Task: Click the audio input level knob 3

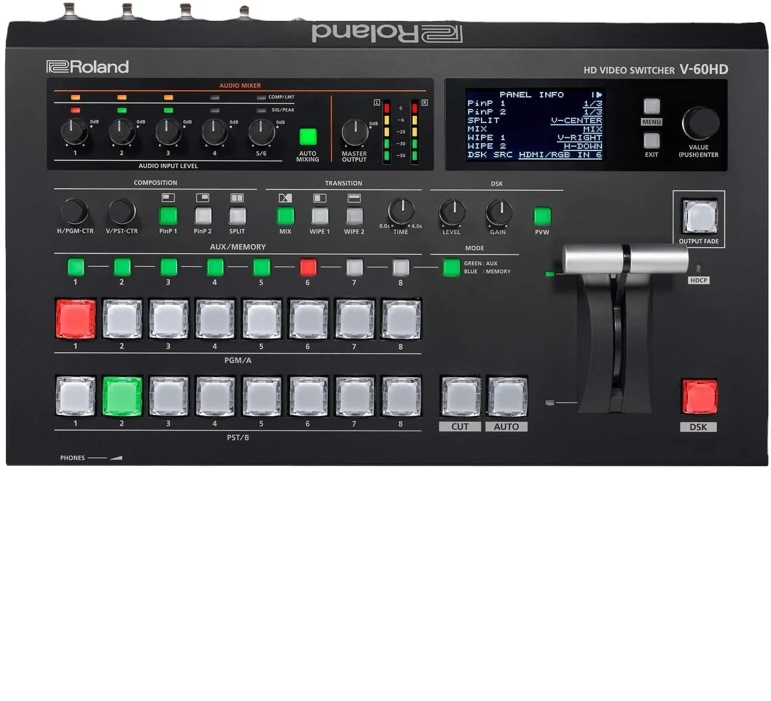Action: (x=168, y=131)
